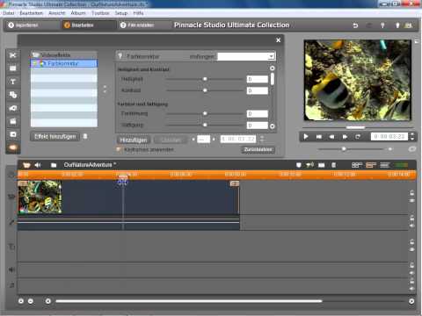This screenshot has width=422, height=316.
Task: Click the help lightbulb icon in header
Action: (382, 25)
